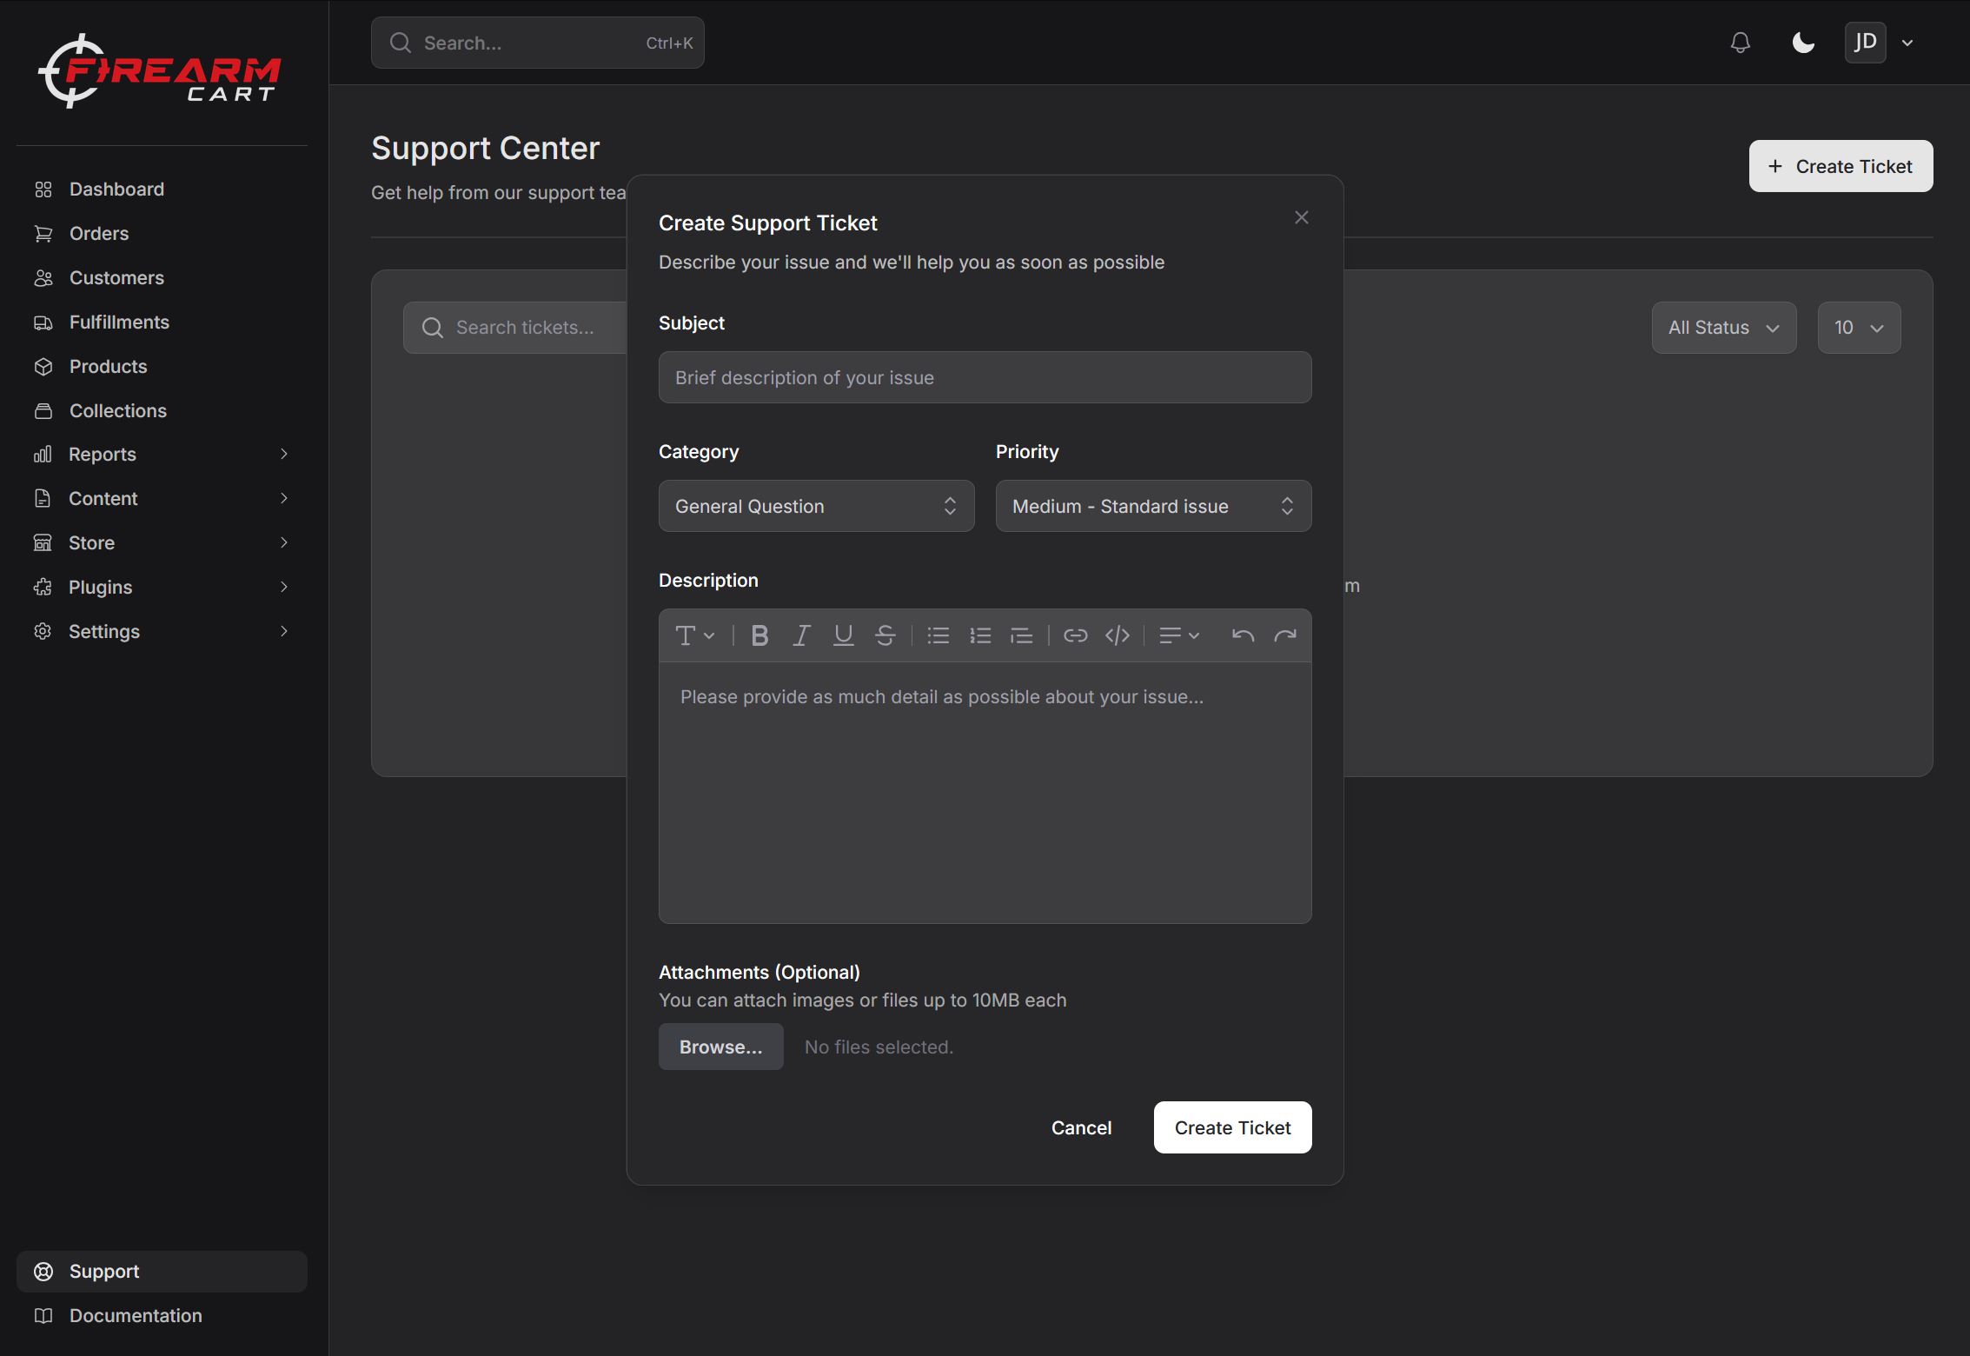1970x1356 pixels.
Task: Expand Plugins submenu chevron
Action: click(x=284, y=587)
